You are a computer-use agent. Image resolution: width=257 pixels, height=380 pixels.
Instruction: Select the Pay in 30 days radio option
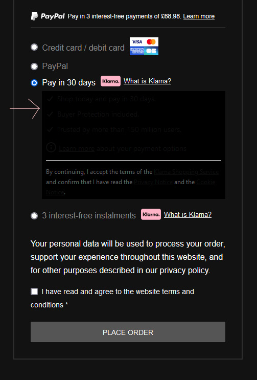click(x=34, y=83)
